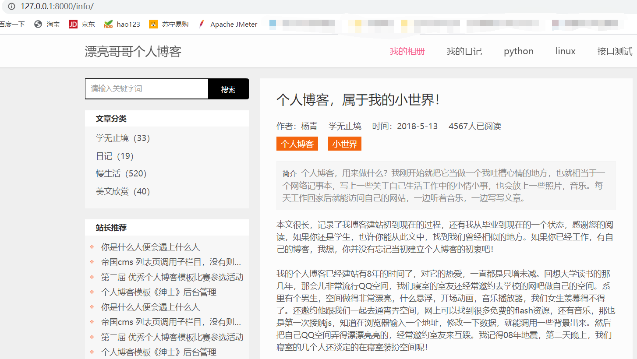Open the Apache JMeter bookmark

228,25
